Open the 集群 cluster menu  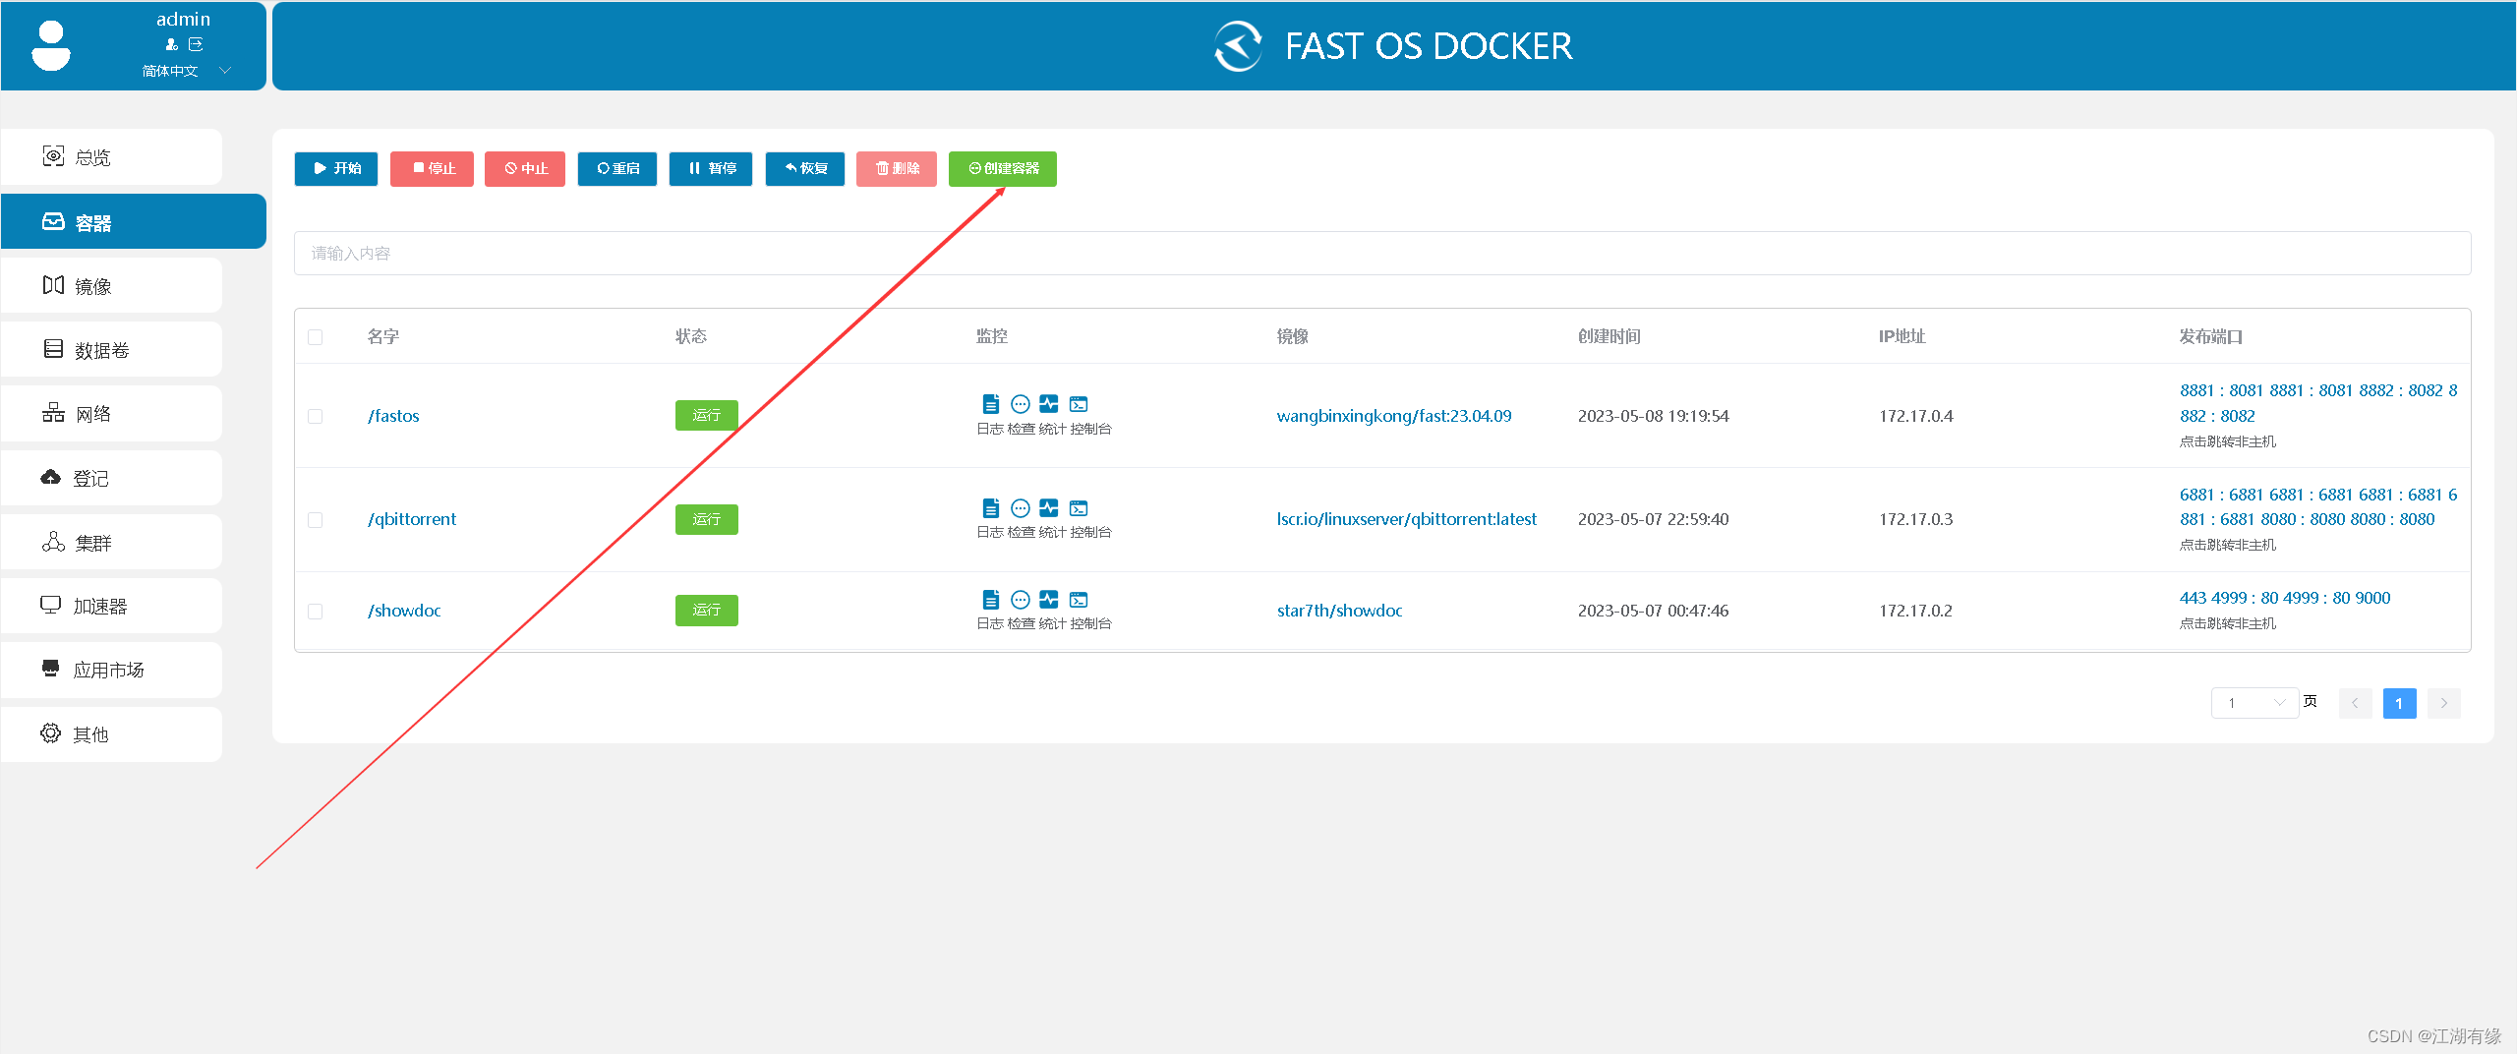[x=111, y=542]
